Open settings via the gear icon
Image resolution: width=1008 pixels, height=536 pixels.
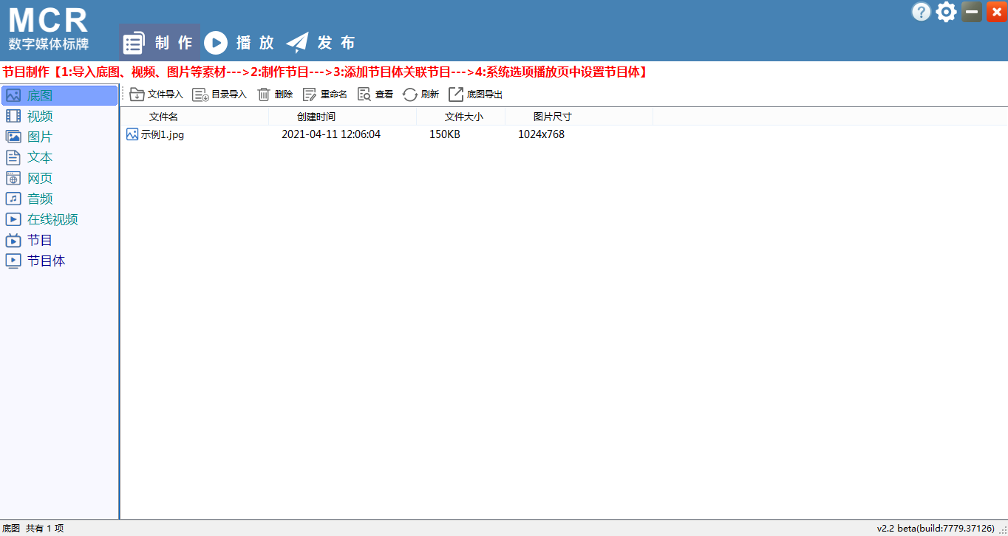click(946, 12)
